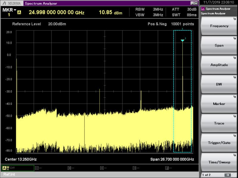Enable Trace B in the trace bar

pyautogui.click(x=36, y=168)
